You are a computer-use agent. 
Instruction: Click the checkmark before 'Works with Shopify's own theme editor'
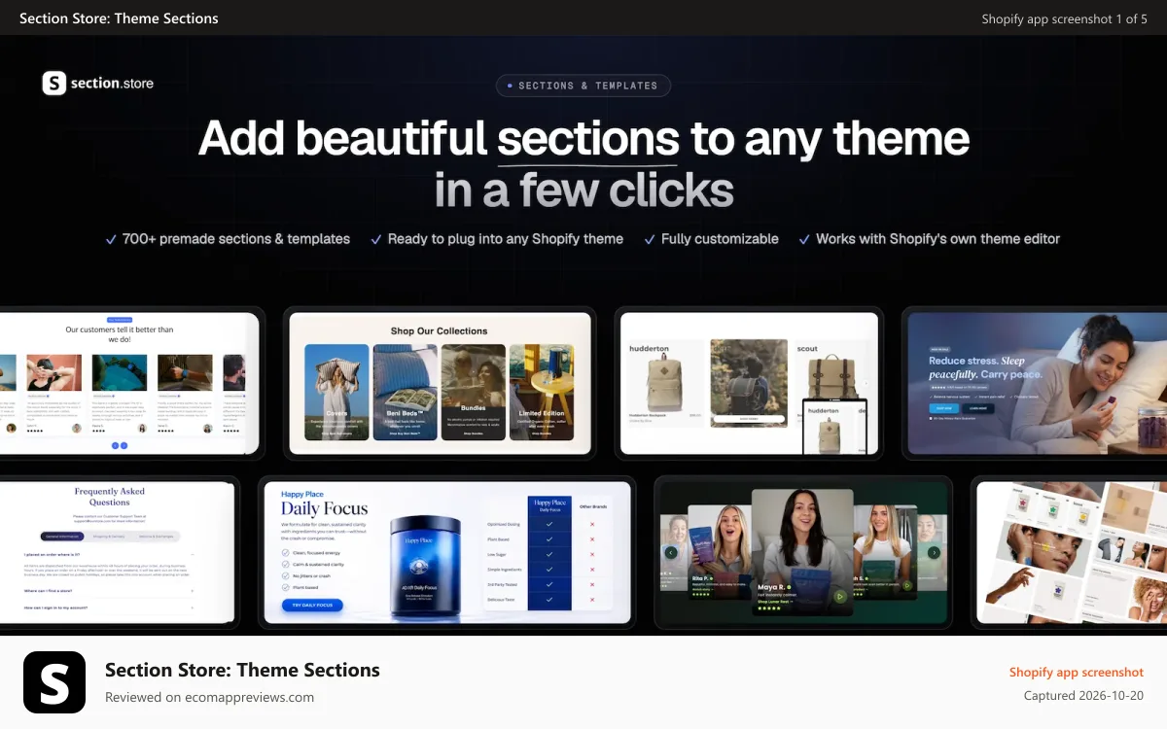click(x=804, y=239)
